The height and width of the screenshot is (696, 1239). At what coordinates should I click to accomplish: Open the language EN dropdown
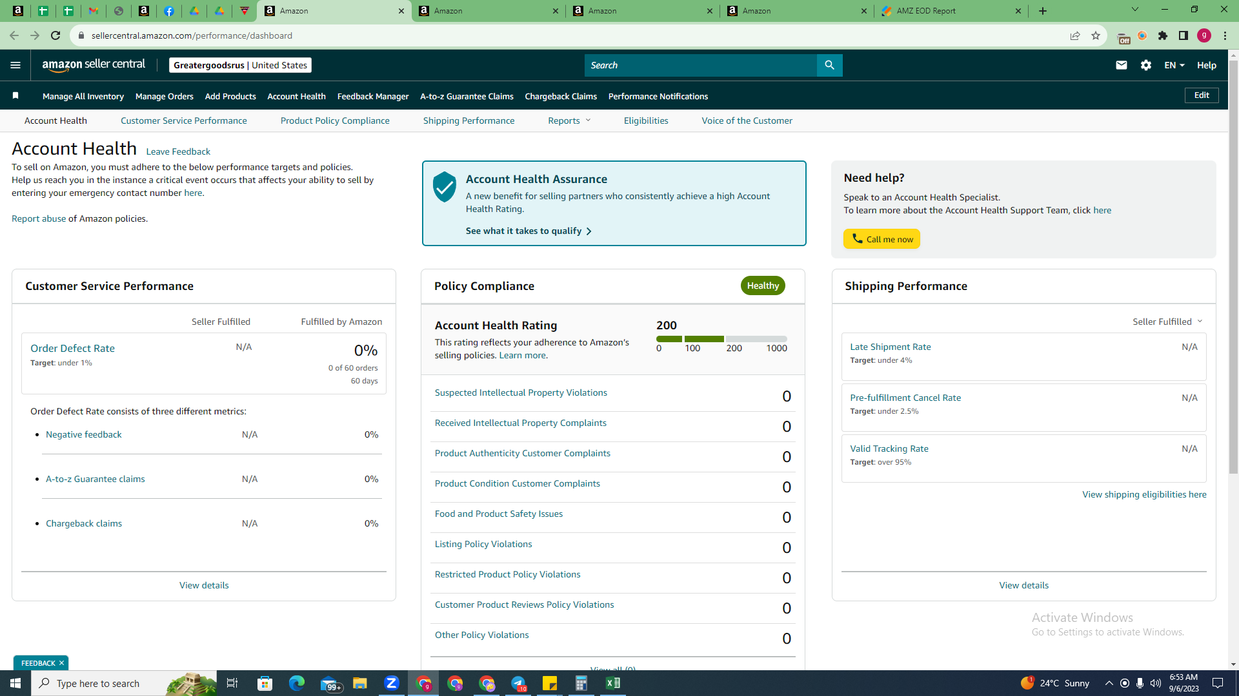click(x=1174, y=65)
